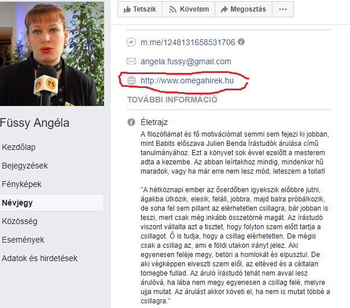Click the globe icon beside website link

point(131,80)
